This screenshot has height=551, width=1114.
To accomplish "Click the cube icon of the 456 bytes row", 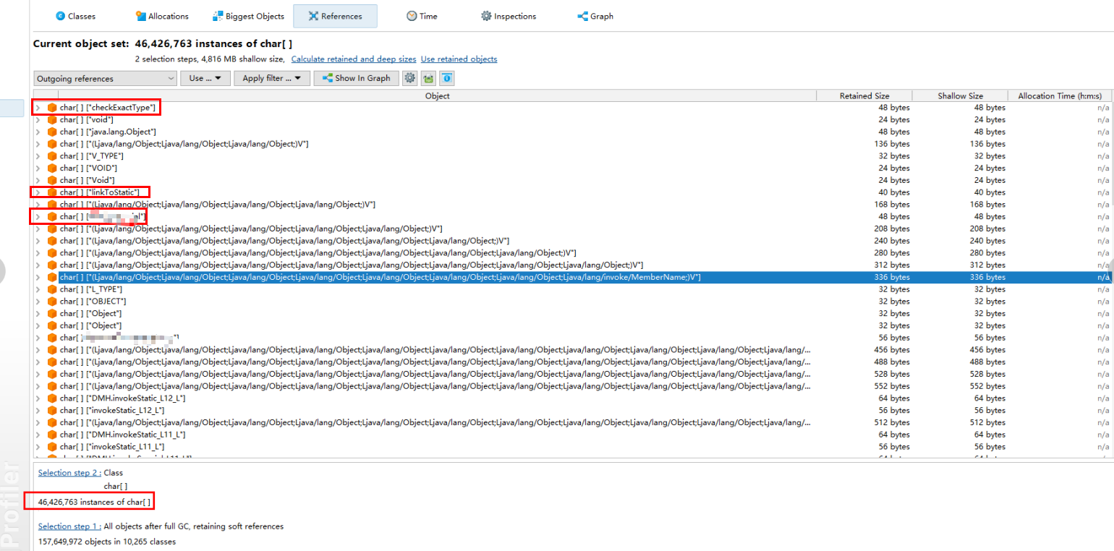I will tap(52, 350).
